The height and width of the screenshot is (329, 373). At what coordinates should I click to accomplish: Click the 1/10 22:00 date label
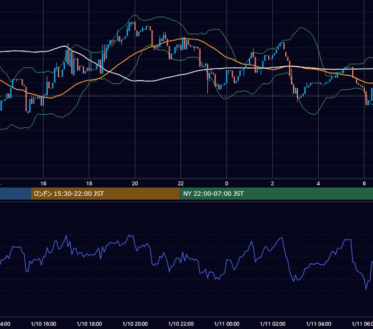coord(181,324)
